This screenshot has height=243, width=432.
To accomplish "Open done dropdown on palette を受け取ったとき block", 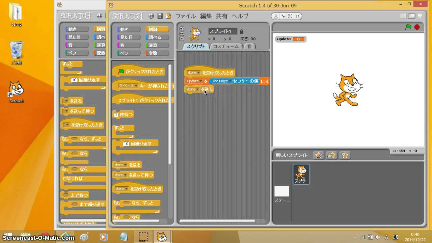I will point(122,189).
